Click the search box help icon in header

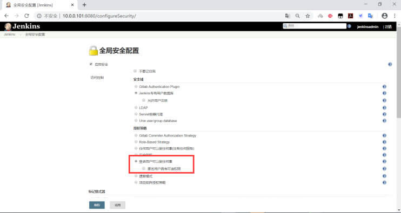coord(349,26)
